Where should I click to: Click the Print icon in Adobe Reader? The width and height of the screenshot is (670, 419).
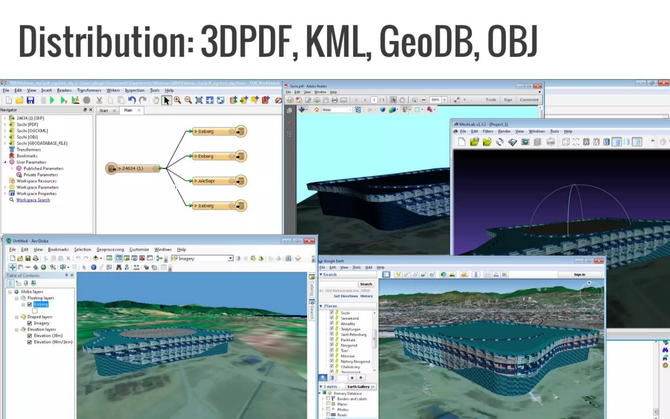coord(334,100)
